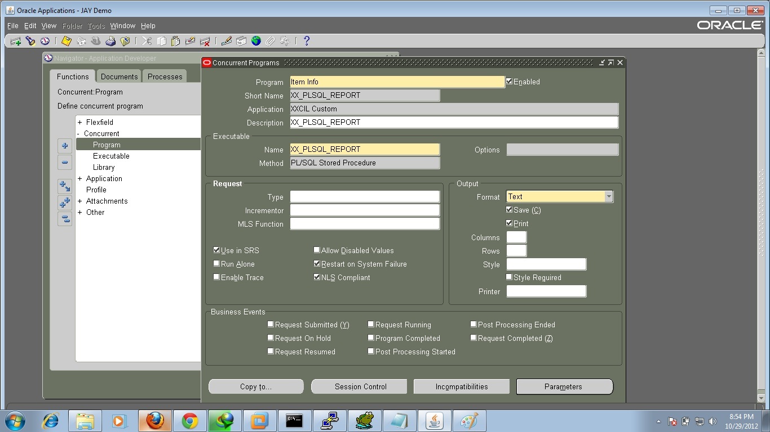Check the Style Required checkbox

[x=510, y=277]
